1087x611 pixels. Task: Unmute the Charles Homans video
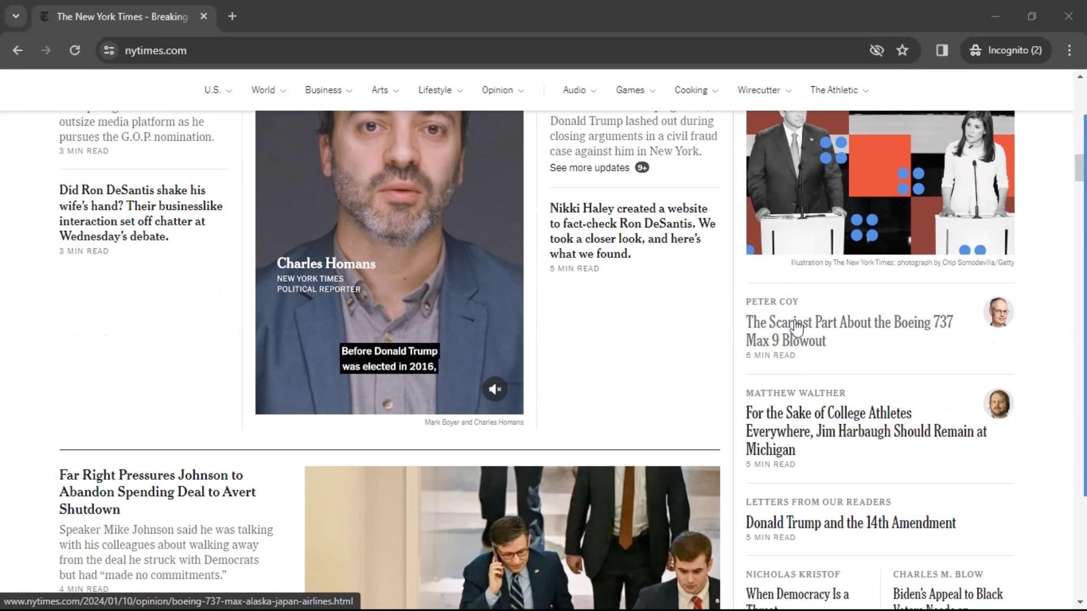coord(495,389)
